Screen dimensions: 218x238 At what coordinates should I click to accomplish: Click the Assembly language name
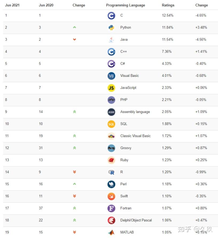click(x=135, y=112)
